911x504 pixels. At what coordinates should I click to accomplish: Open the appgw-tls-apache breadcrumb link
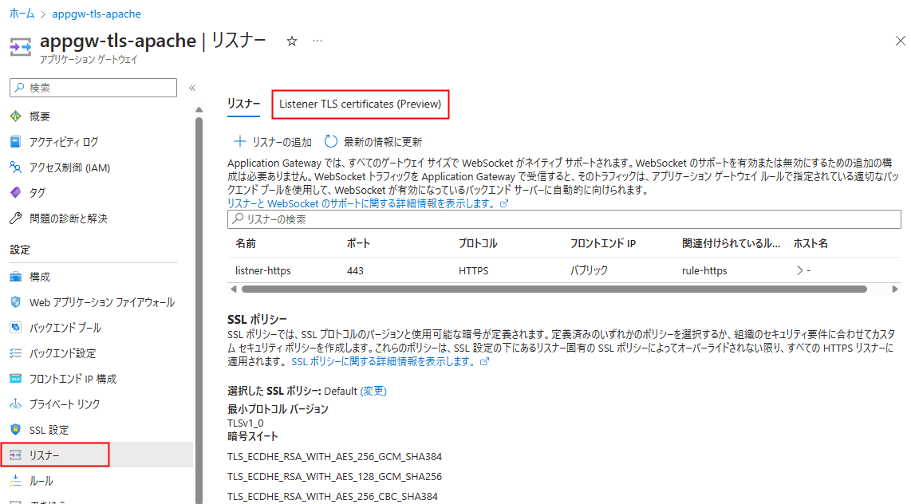[97, 14]
